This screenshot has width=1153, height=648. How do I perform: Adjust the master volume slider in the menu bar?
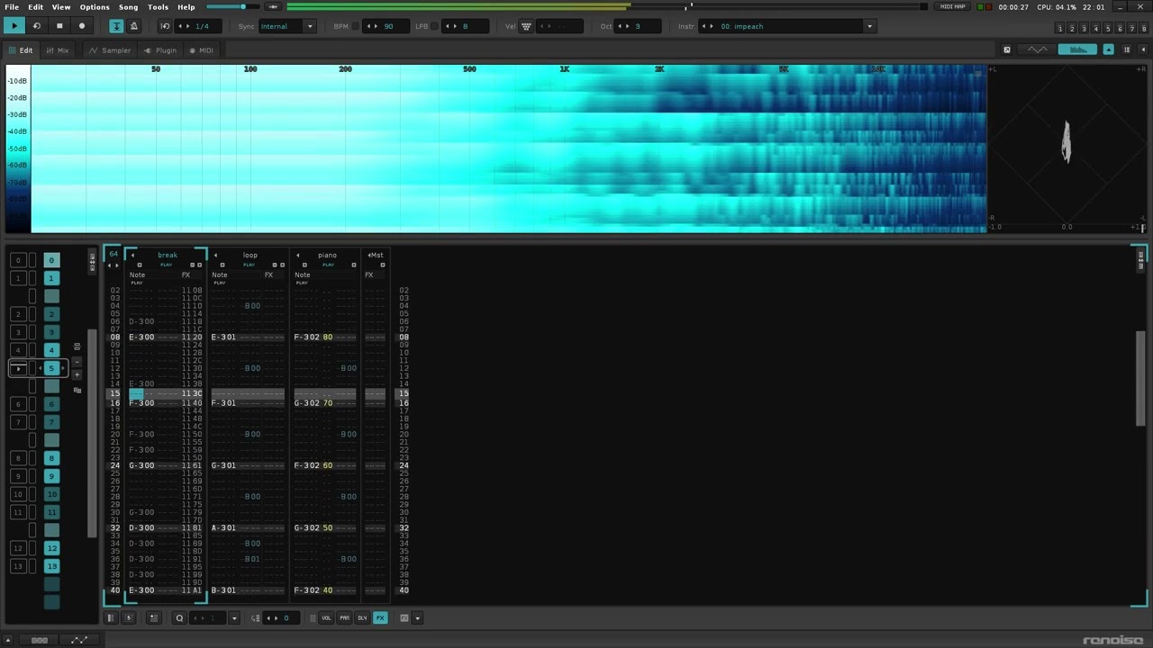232,7
